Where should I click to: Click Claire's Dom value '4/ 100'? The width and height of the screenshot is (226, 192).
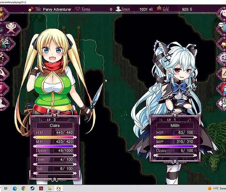point(66,160)
